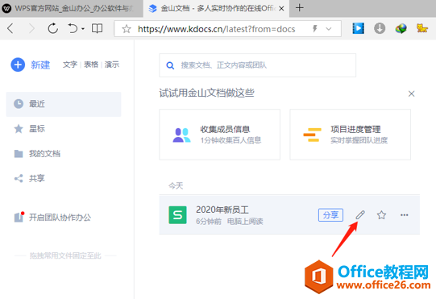This screenshot has height=299, width=436.
Task: Click the globe browser extension icon
Action: point(401,28)
